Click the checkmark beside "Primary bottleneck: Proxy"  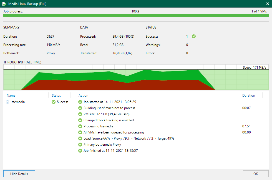[x=80, y=144]
